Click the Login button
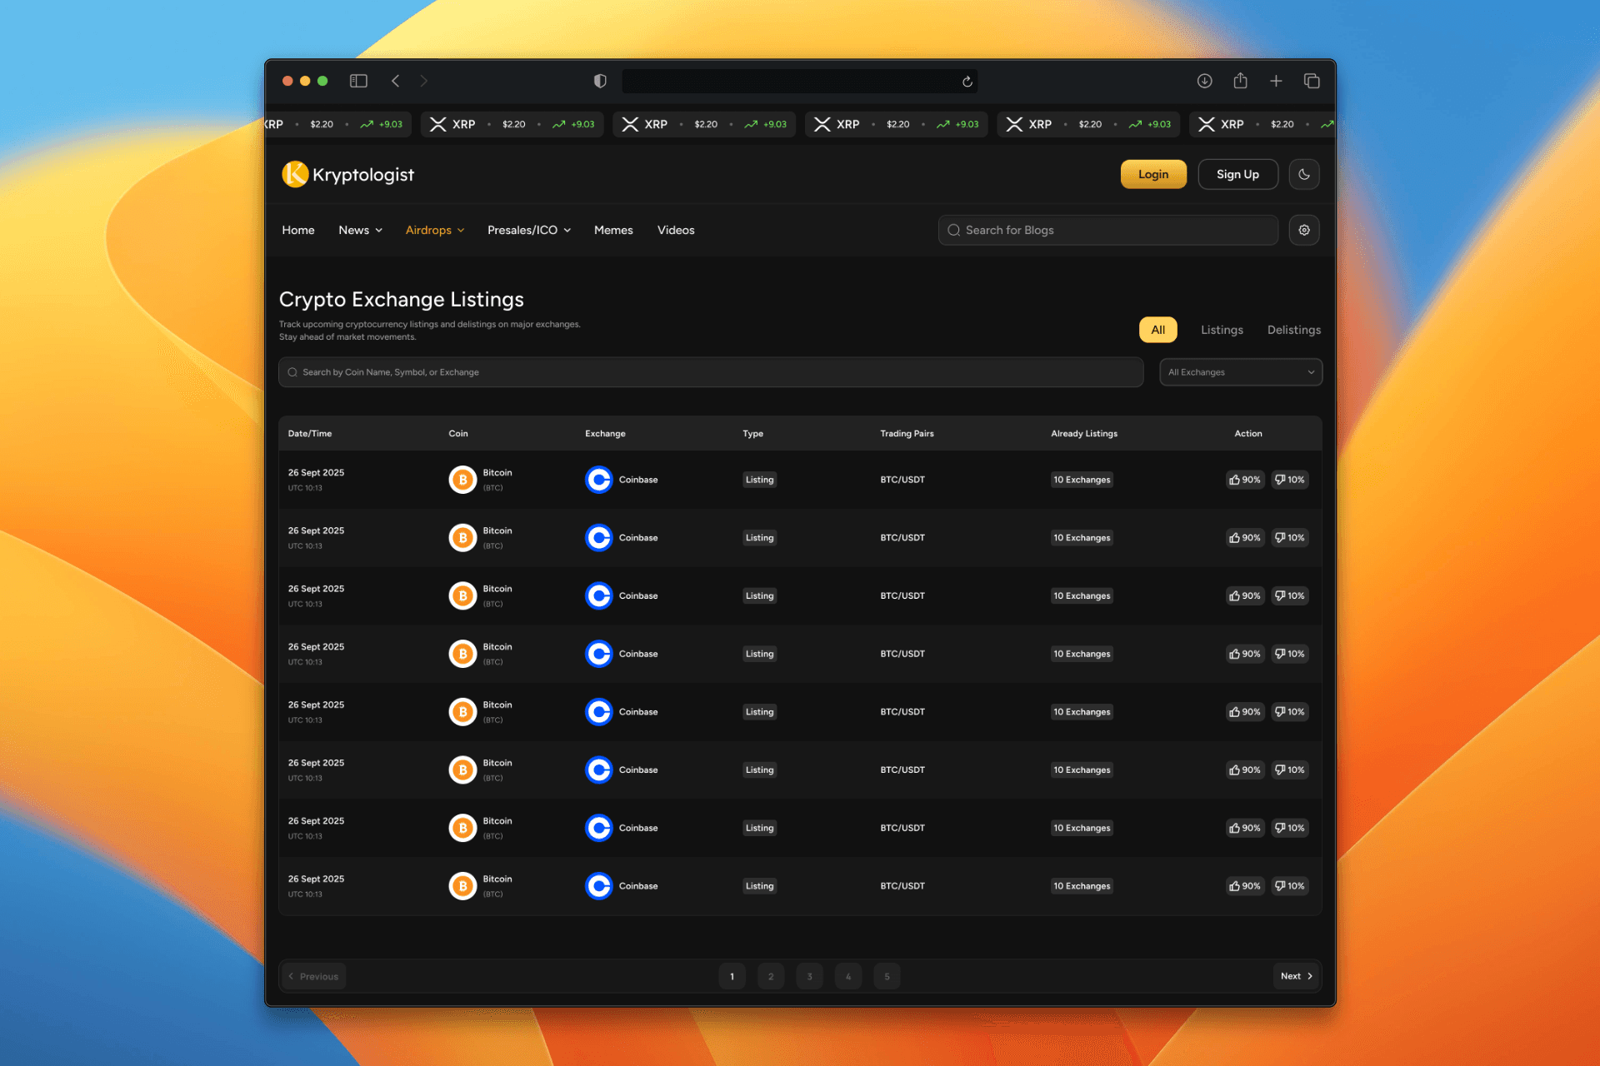 (1152, 174)
